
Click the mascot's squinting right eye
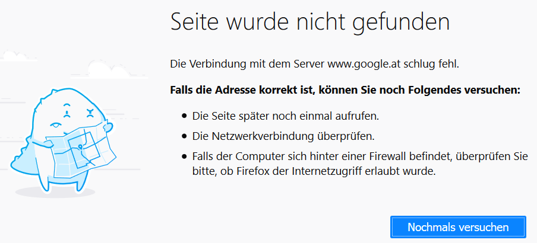coord(90,113)
